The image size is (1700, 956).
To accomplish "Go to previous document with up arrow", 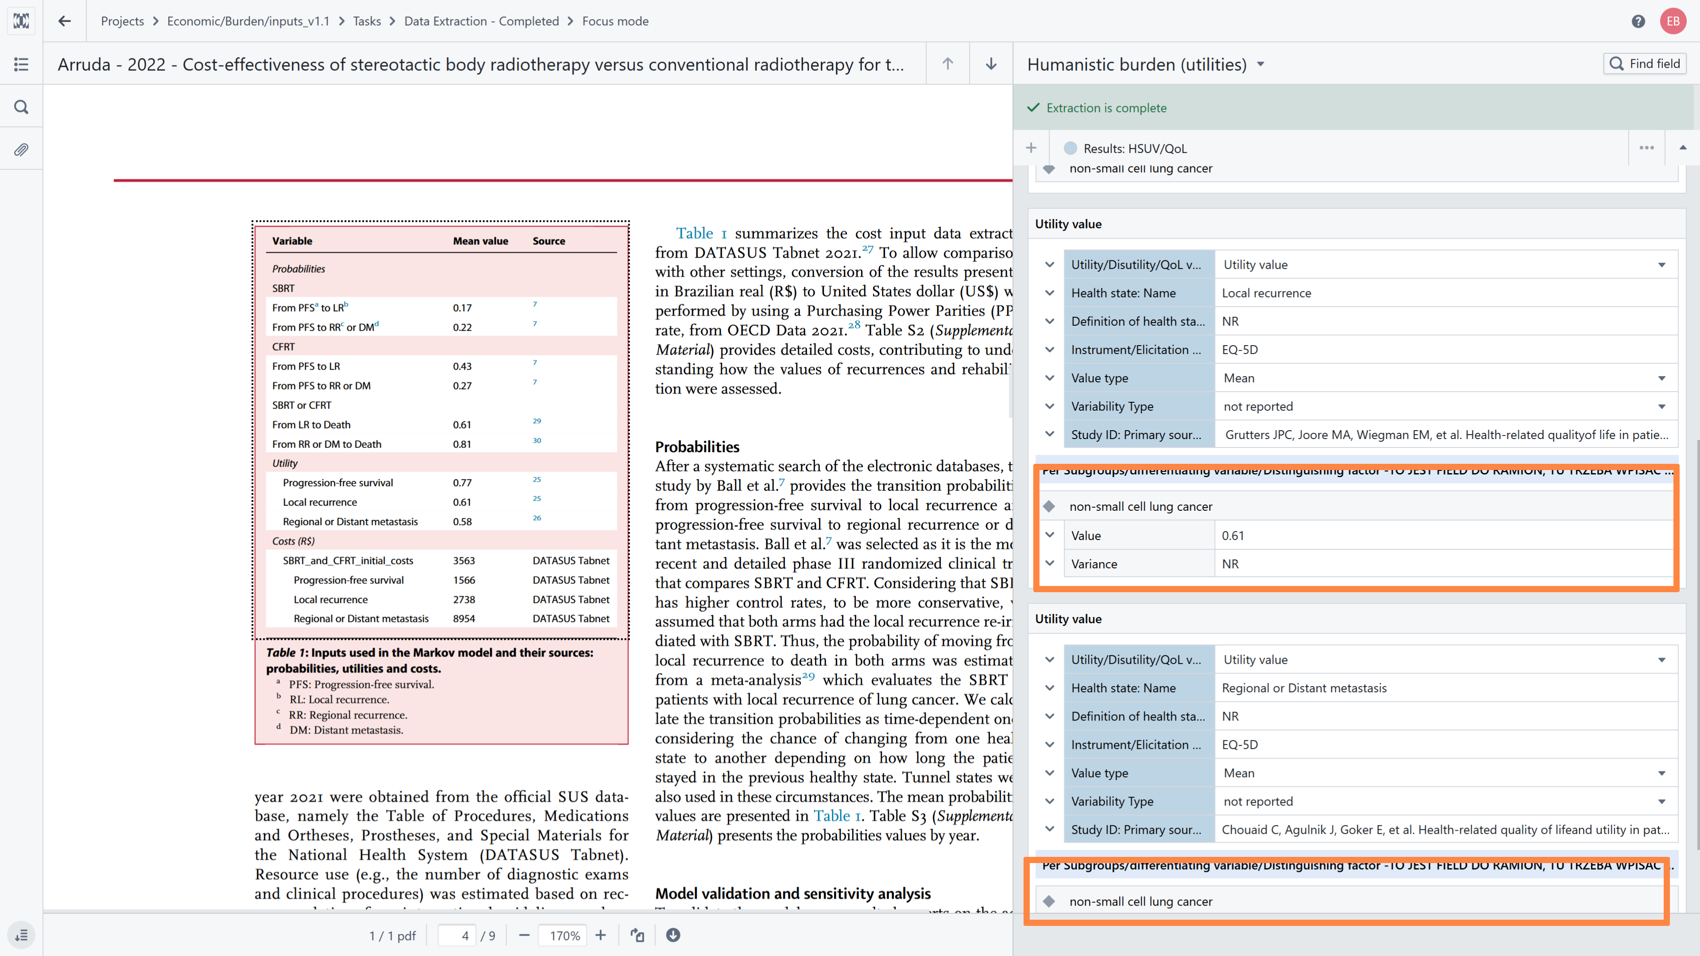I will point(948,64).
